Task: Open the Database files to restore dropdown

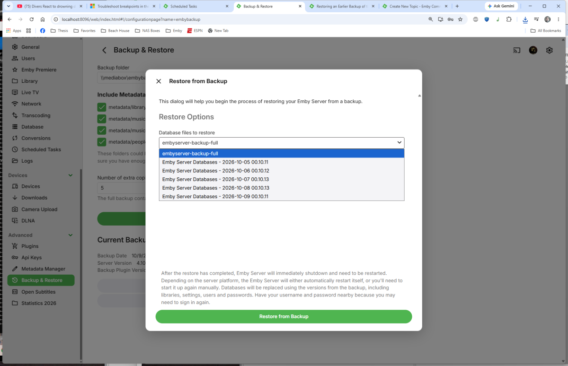Action: (282, 143)
